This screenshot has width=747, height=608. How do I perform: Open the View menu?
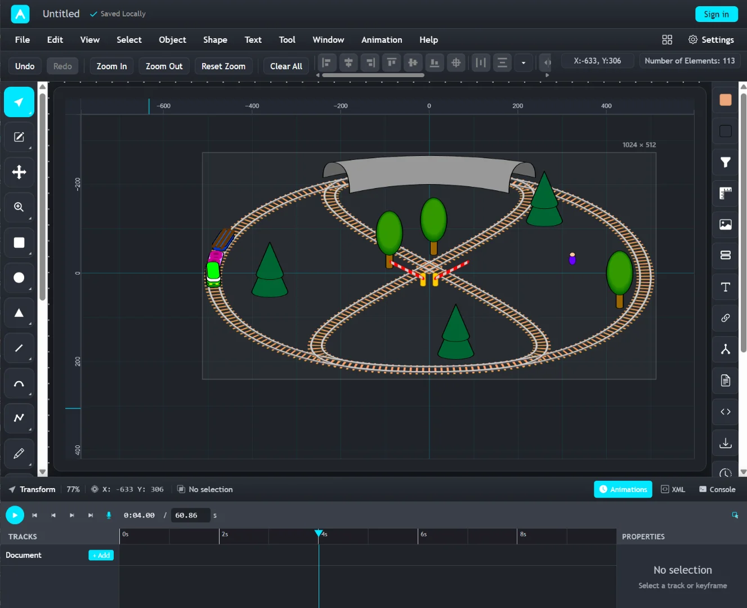(x=90, y=39)
